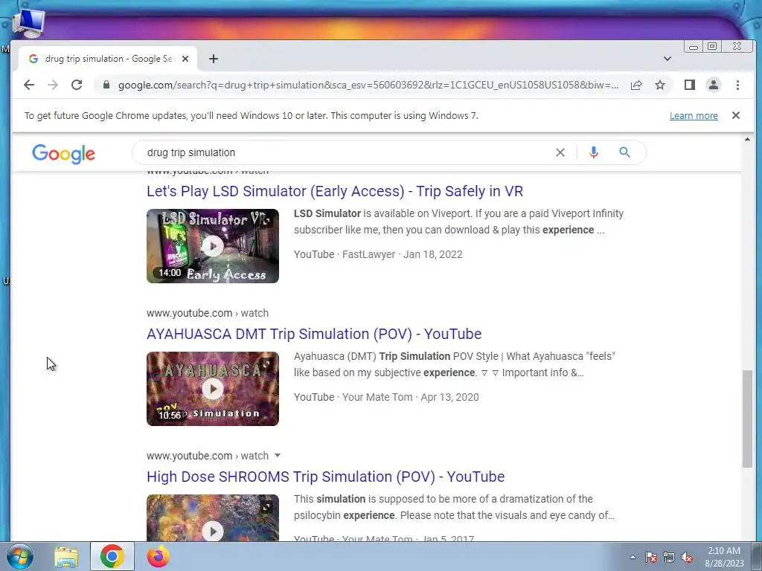
Task: Play the LSD Simulator VR thumbnail
Action: click(213, 246)
